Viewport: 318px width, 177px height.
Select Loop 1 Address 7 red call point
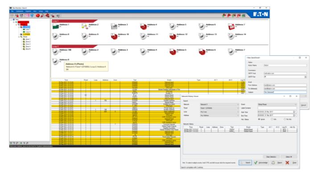[231, 26]
